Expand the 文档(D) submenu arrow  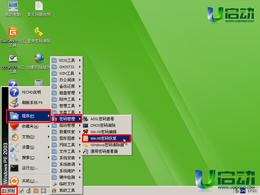point(49,137)
